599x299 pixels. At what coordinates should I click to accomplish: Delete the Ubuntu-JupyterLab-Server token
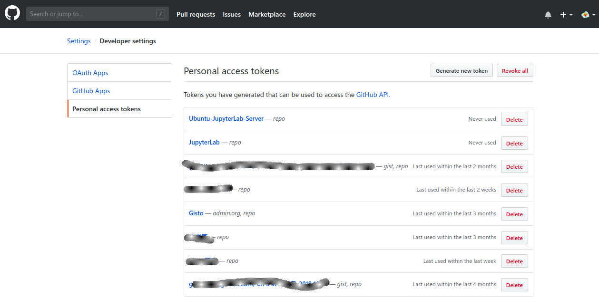point(514,120)
